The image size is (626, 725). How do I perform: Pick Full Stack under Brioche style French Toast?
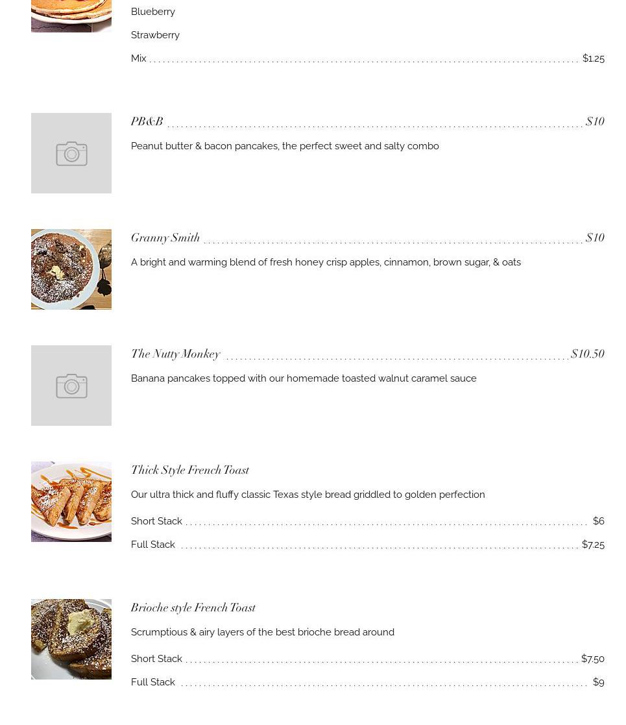tap(153, 682)
